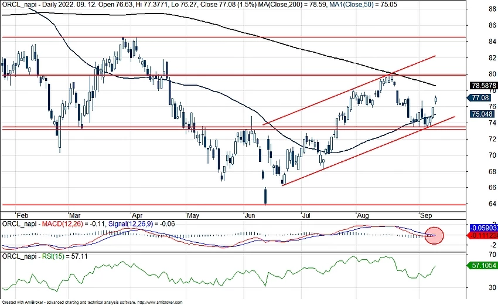Click the 66 price axis label

pos(493,188)
